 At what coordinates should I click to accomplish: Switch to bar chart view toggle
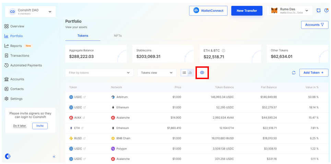pos(190,73)
